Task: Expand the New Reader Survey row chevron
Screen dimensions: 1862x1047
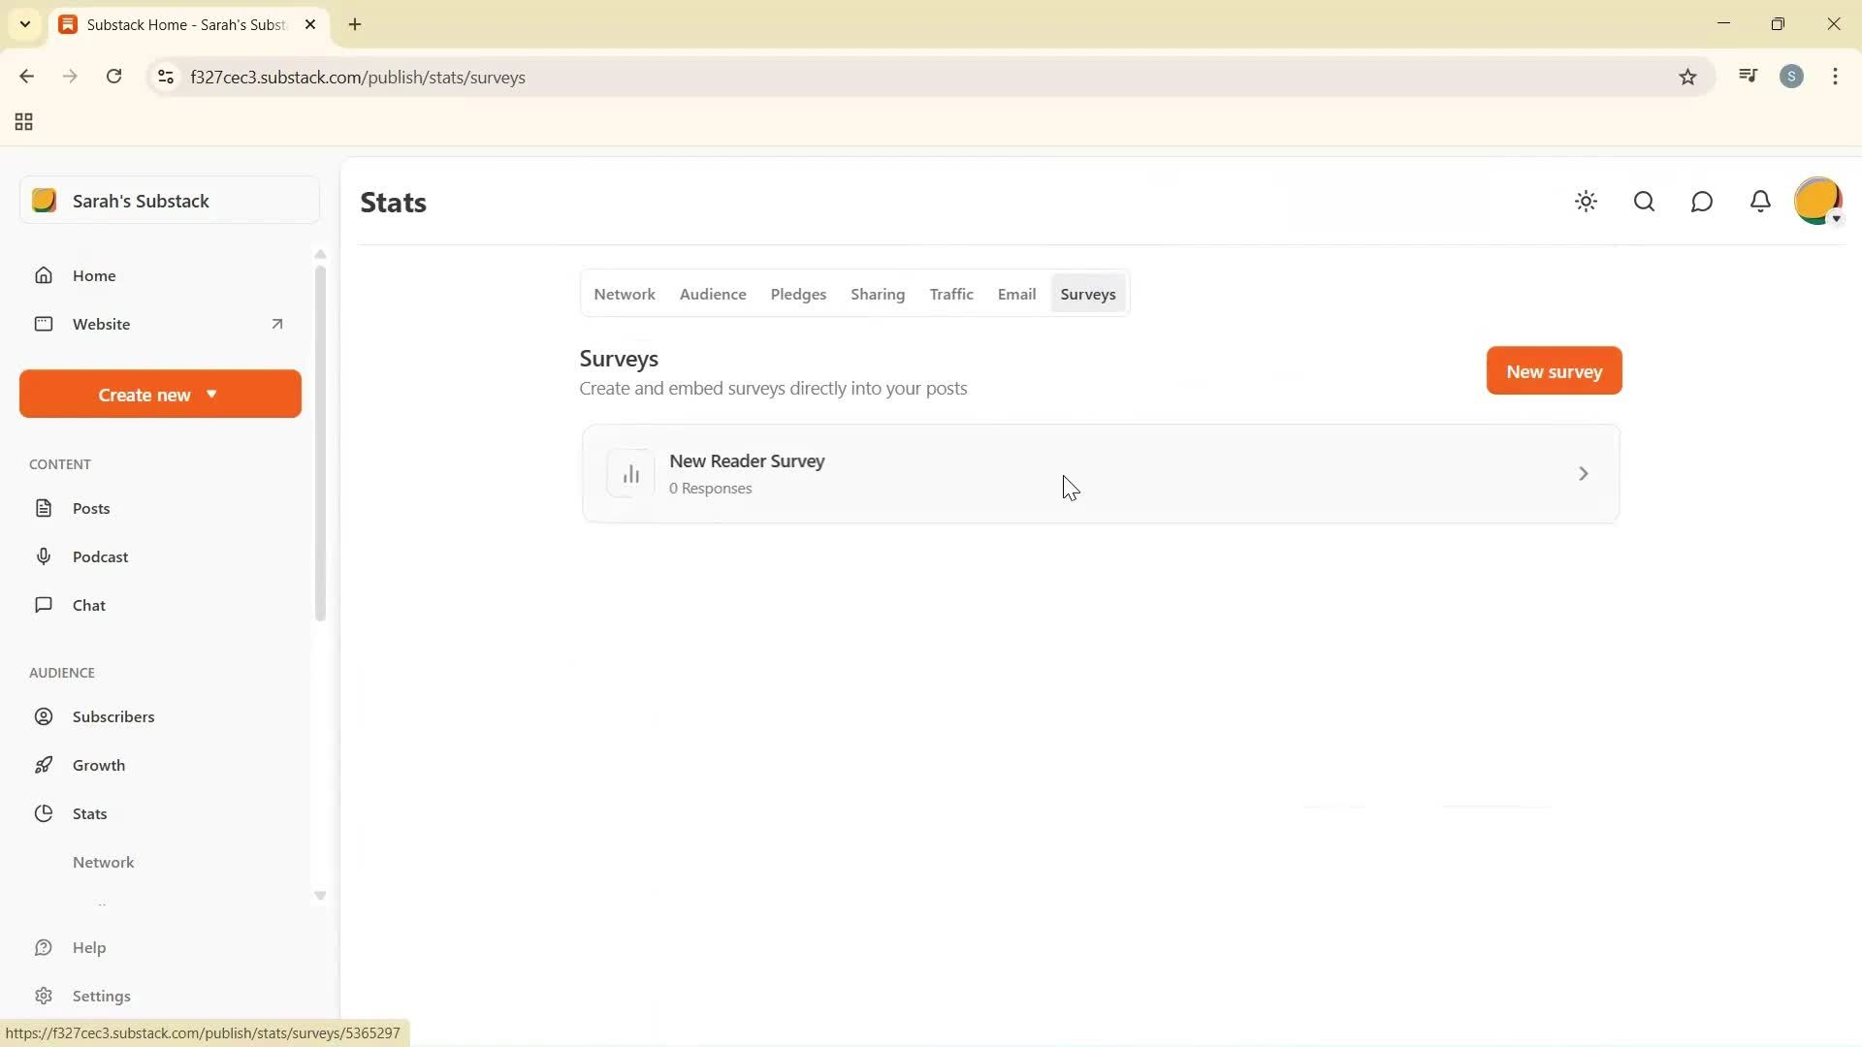Action: point(1583,473)
